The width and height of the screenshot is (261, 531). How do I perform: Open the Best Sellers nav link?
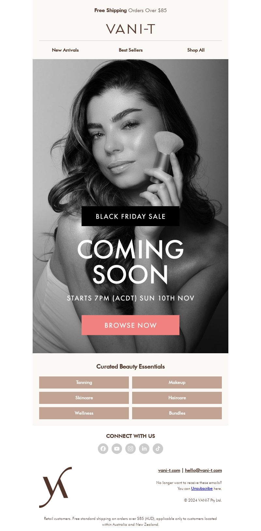130,50
